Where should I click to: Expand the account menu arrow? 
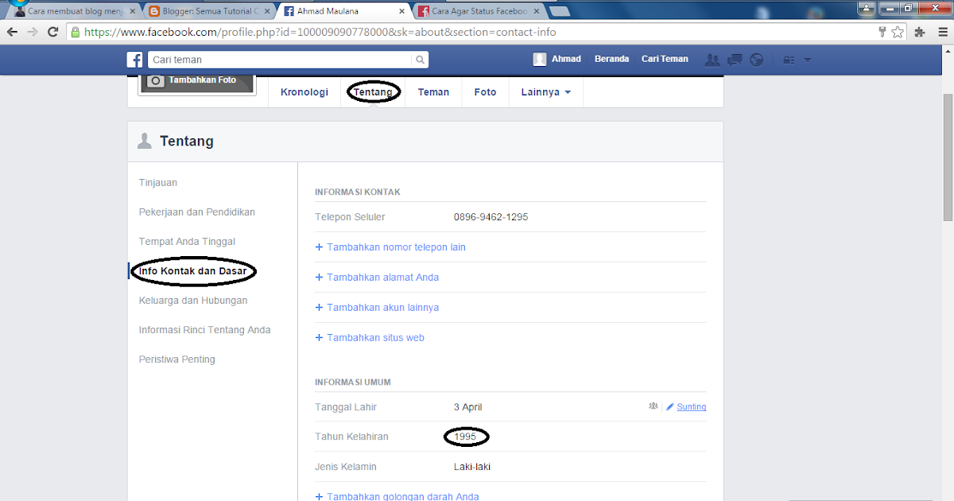tap(808, 60)
